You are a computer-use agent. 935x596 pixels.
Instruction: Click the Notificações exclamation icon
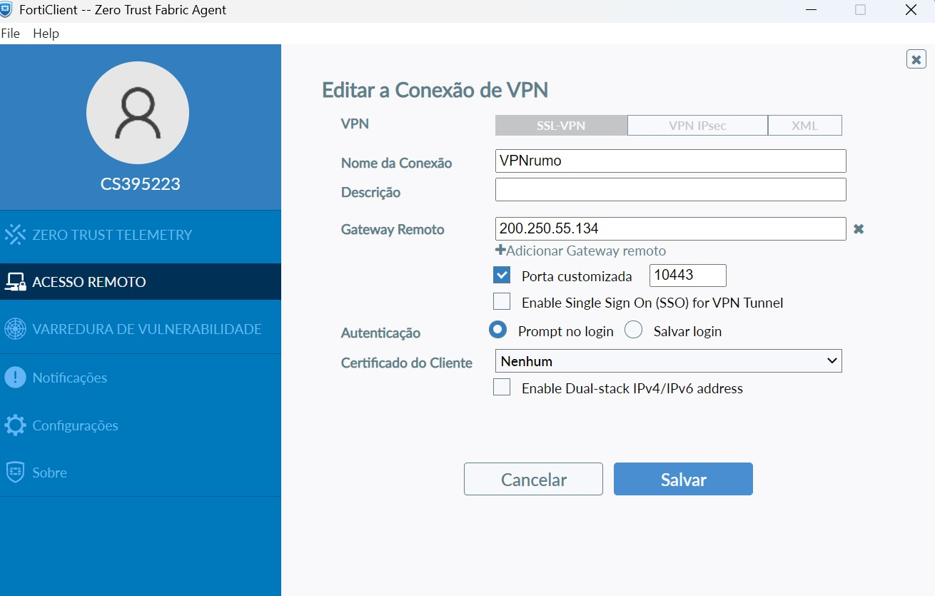click(15, 378)
